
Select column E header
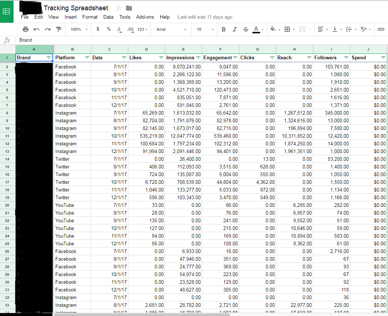[x=183, y=49]
